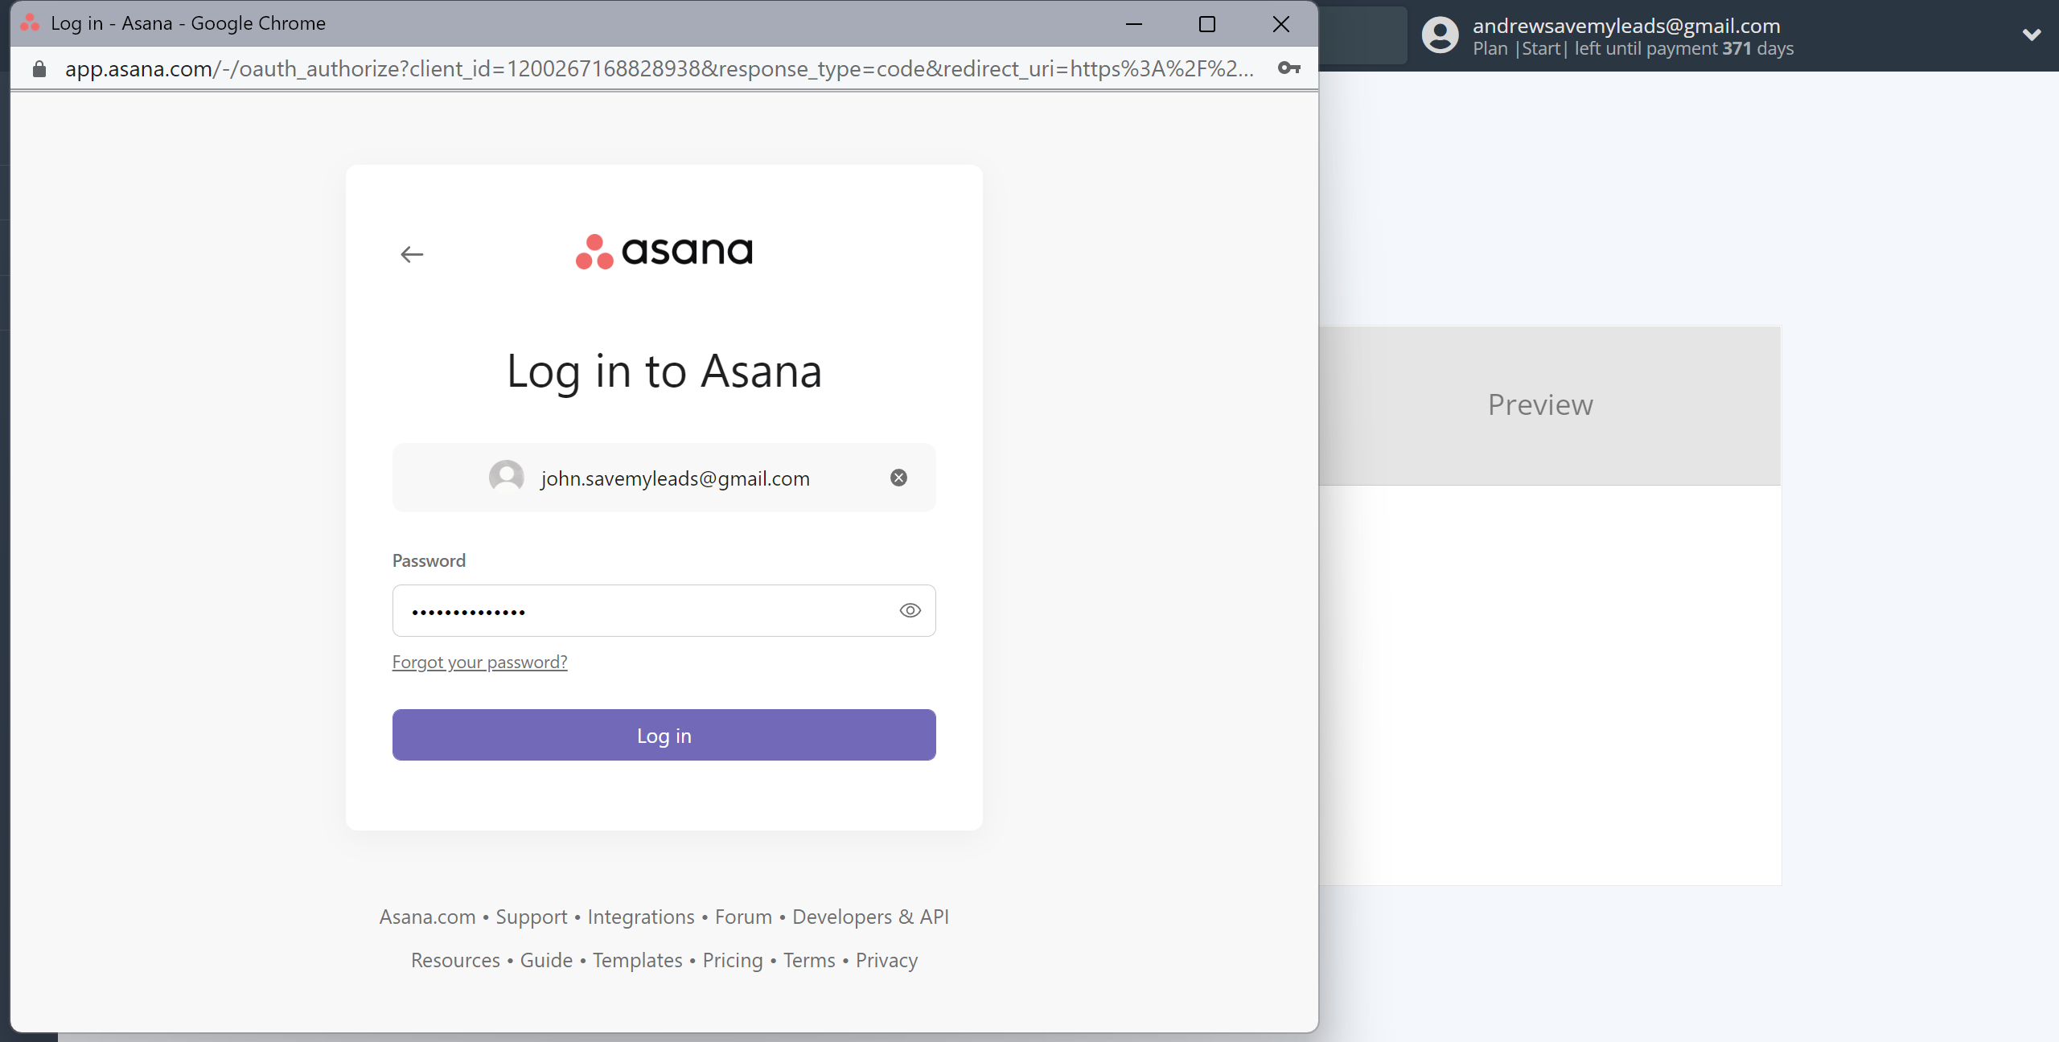This screenshot has width=2059, height=1042.
Task: Close the Asana login Chrome window
Action: [x=1280, y=24]
